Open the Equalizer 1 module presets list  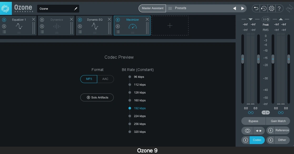point(4,32)
